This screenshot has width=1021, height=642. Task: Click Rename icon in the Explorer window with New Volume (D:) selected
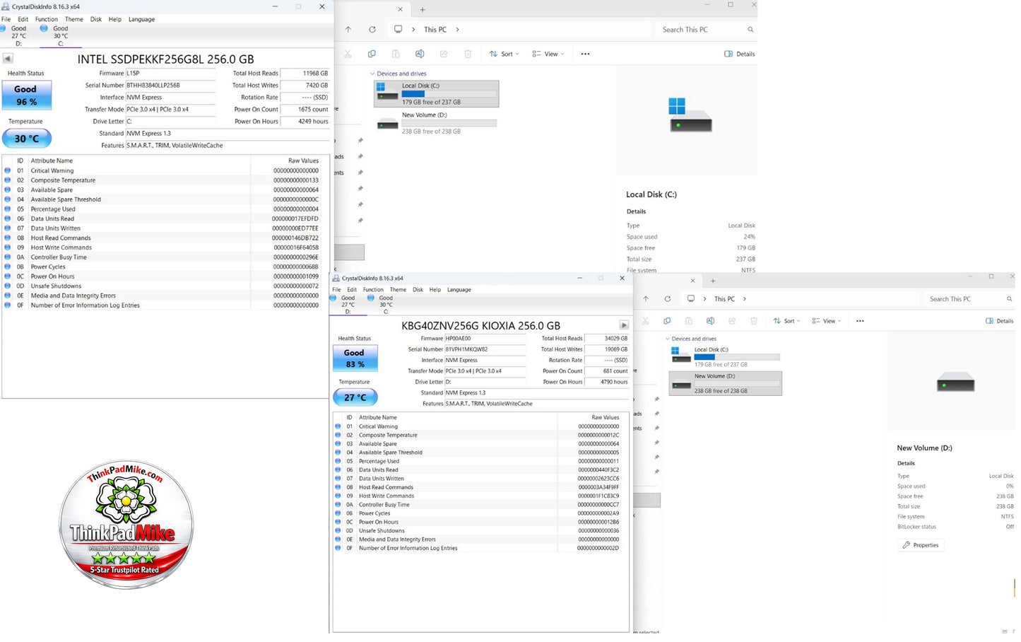(x=711, y=321)
